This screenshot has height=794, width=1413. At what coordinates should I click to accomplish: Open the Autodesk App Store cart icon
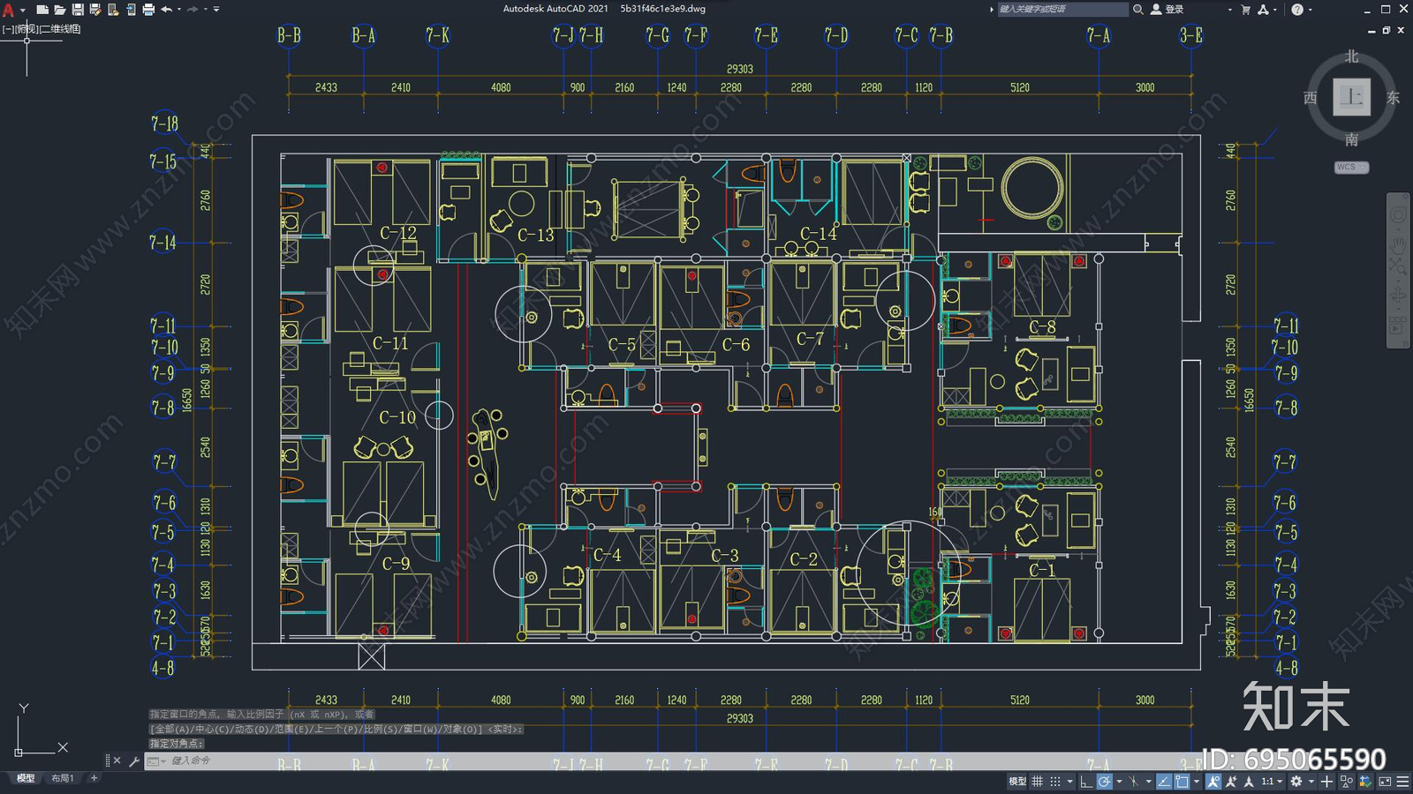tap(1245, 10)
